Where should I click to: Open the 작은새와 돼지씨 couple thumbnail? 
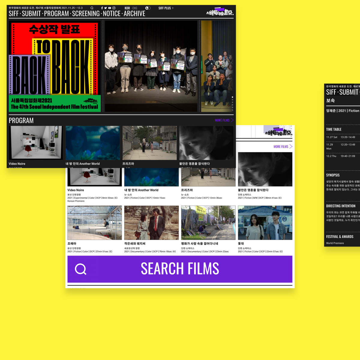coord(151,223)
